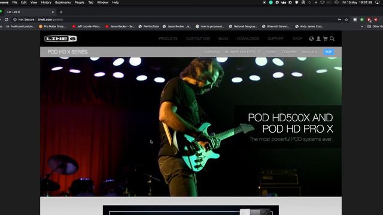Open the Products navigation item
Viewport: 383px width, 215px height.
168,38
